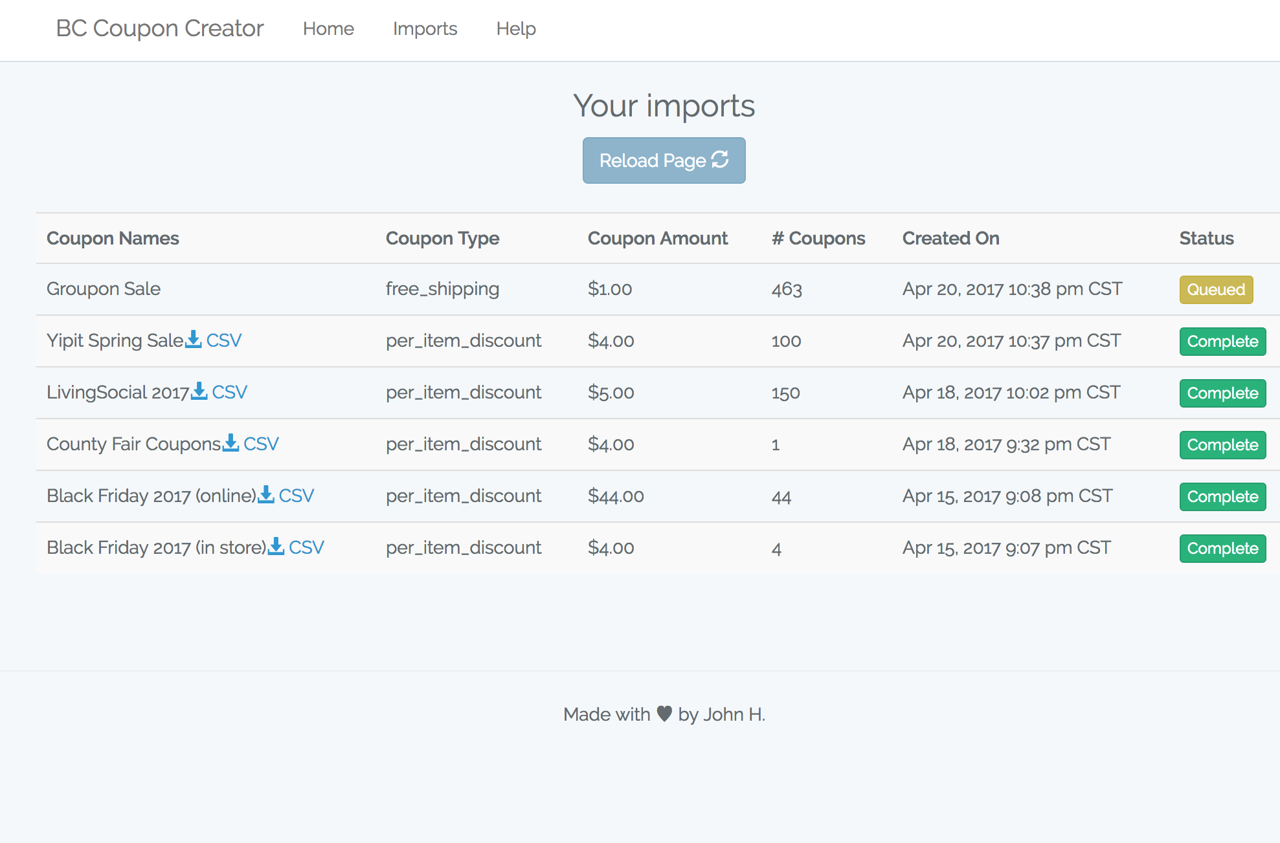Screen dimensions: 1280x843
Task: Click Black Friday (online) download icon
Action: 266,494
